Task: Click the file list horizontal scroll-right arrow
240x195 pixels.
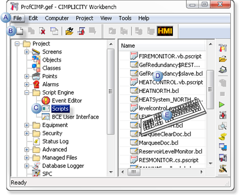Action: 202,172
